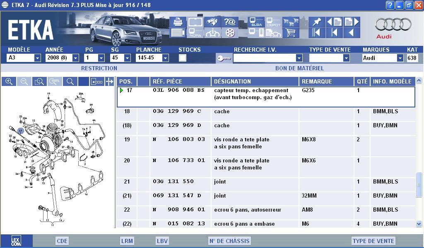Click TYPE DE VENTE in bottom bar
Screen dimensions: 424x248
pos(373,241)
